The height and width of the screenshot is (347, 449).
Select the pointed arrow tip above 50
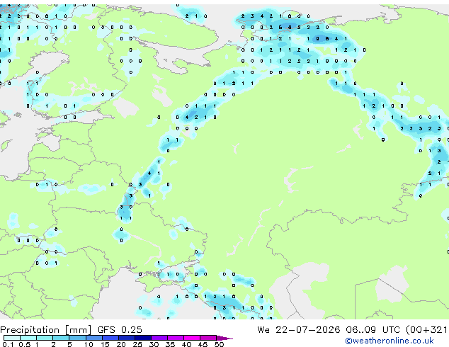pos(224,339)
